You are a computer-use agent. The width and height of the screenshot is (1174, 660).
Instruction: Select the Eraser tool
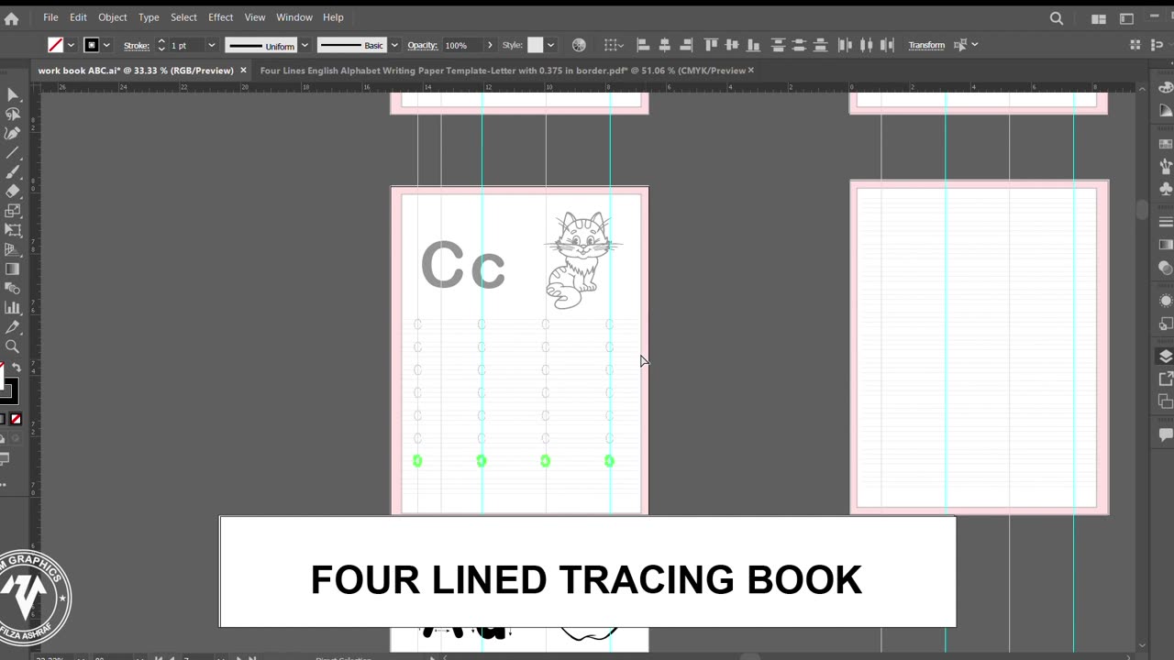(x=13, y=192)
